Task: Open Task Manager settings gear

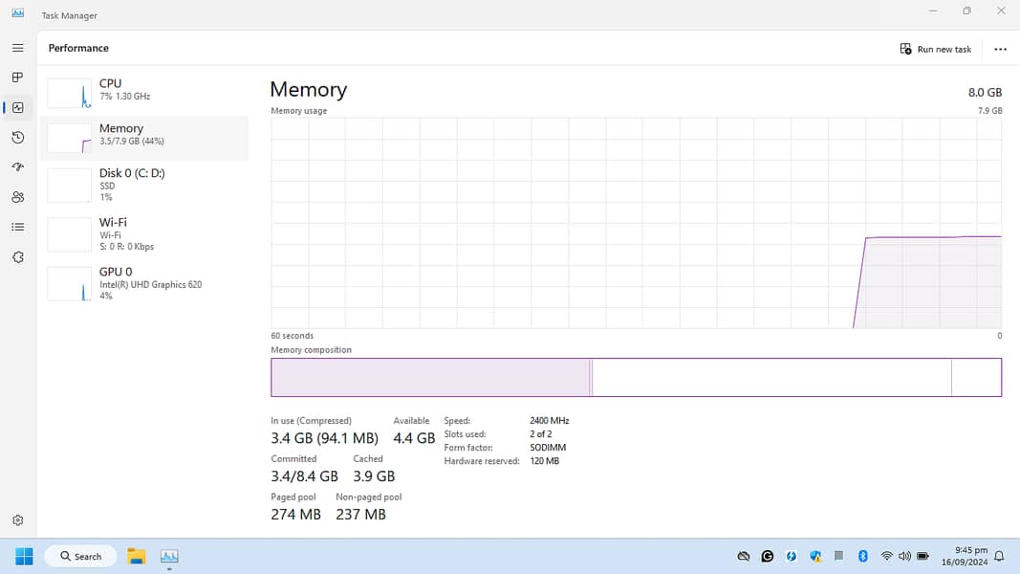Action: pyautogui.click(x=17, y=520)
